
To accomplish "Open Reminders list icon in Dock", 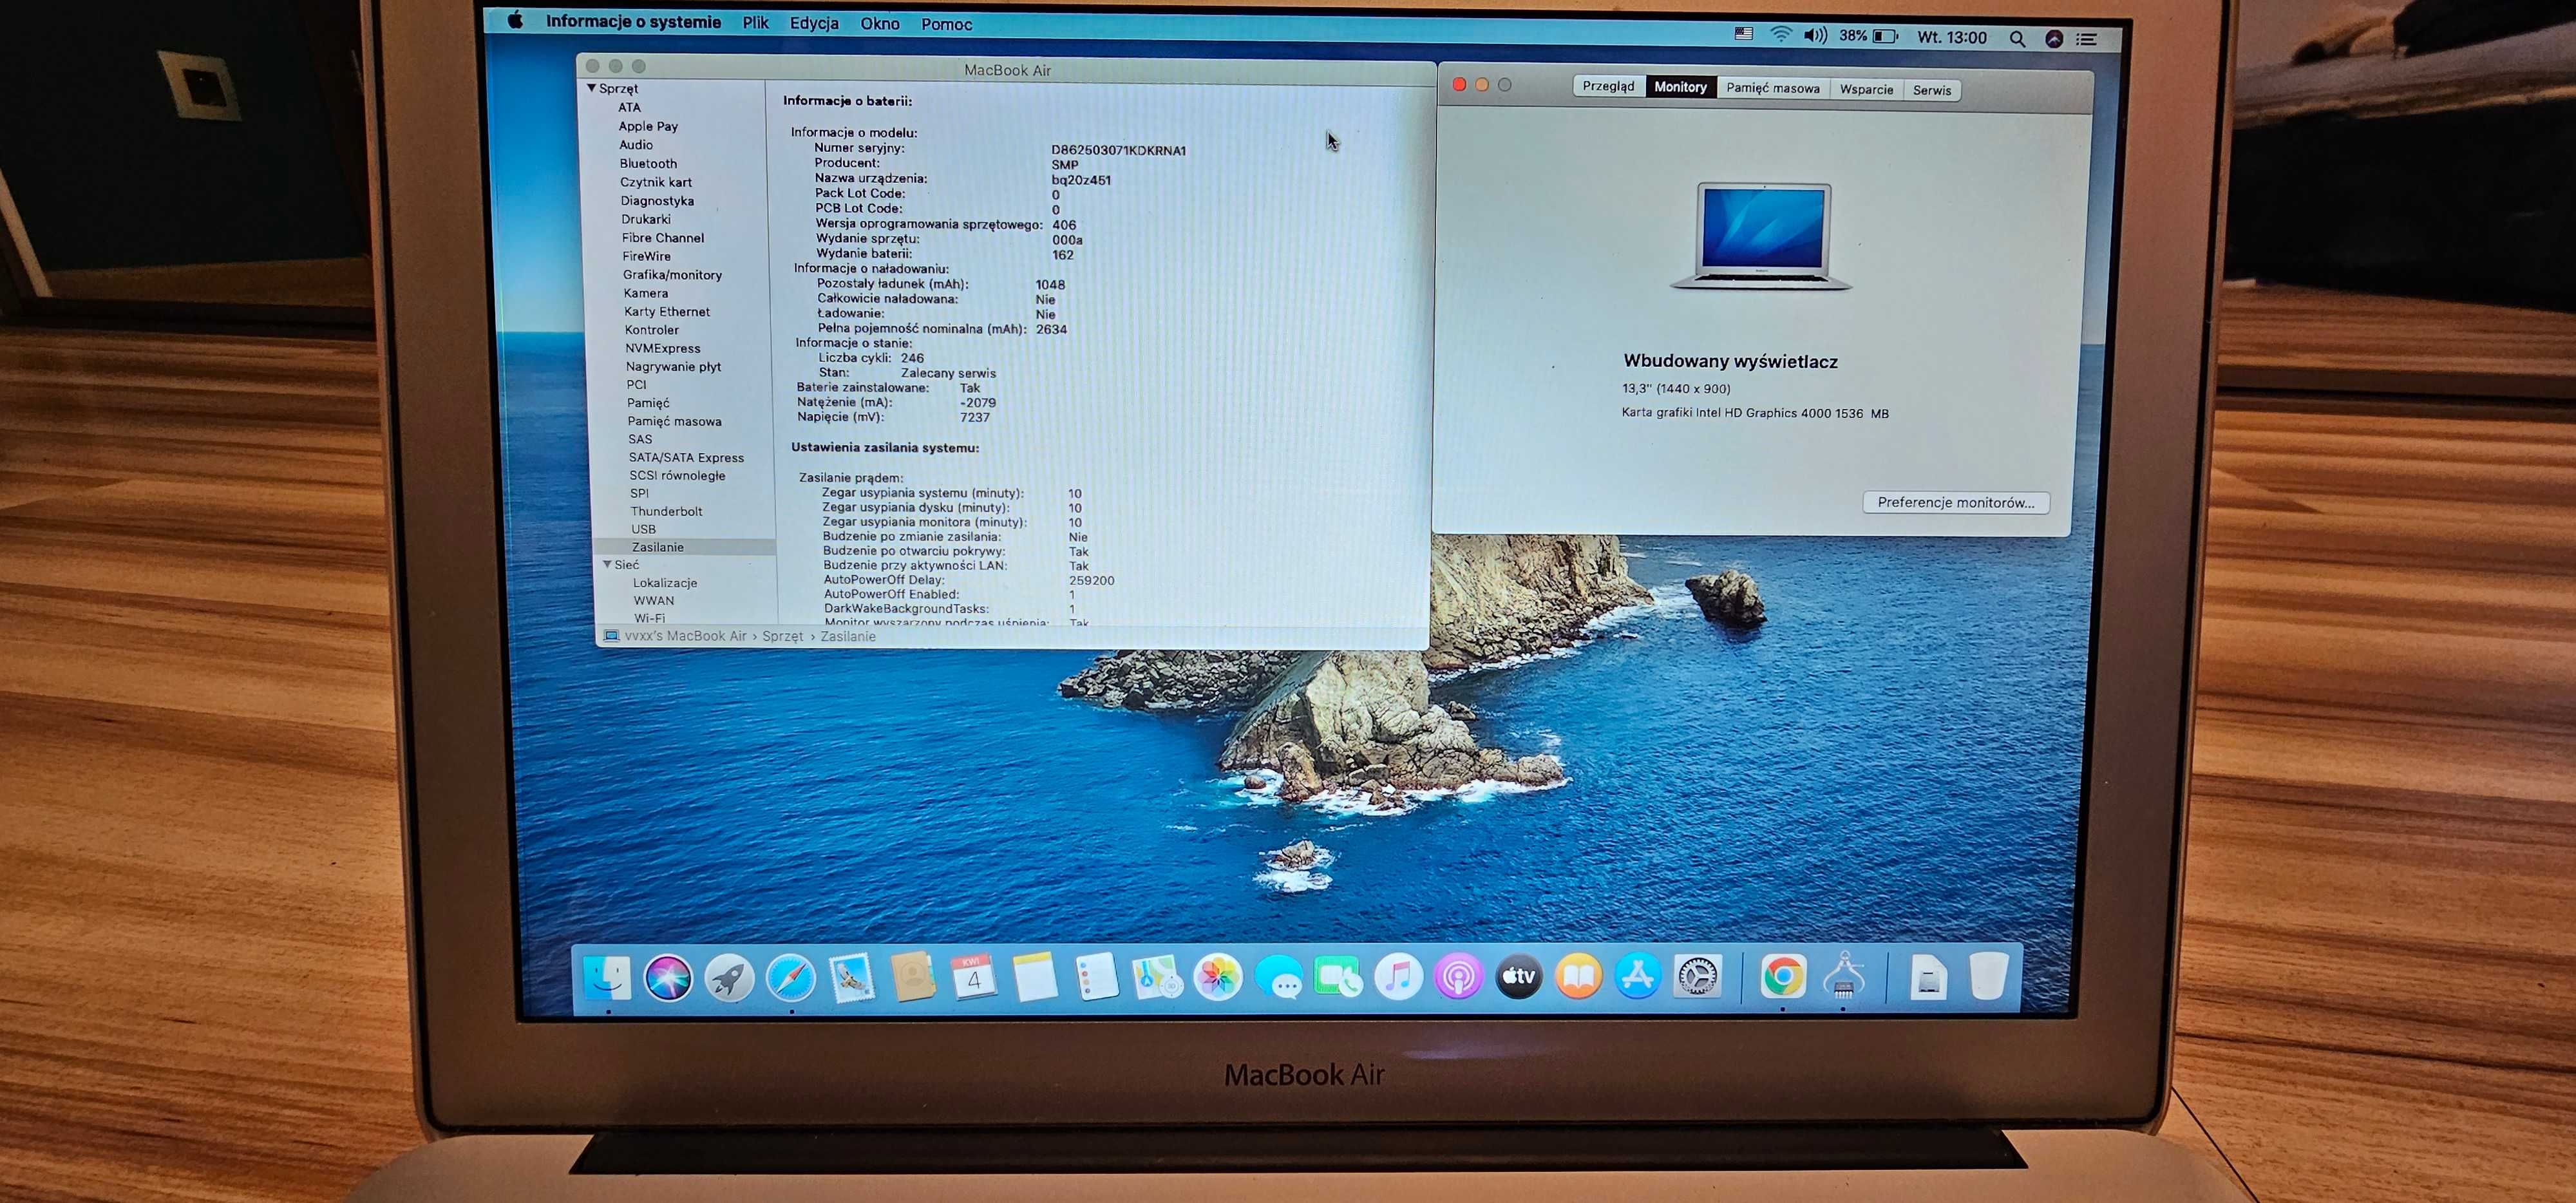I will pyautogui.click(x=1096, y=977).
